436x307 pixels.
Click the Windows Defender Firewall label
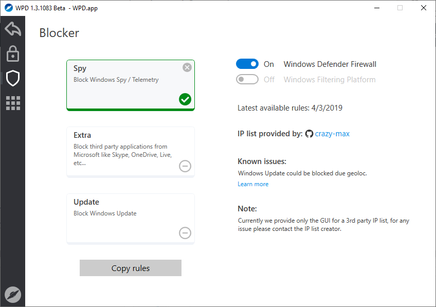[x=330, y=64]
